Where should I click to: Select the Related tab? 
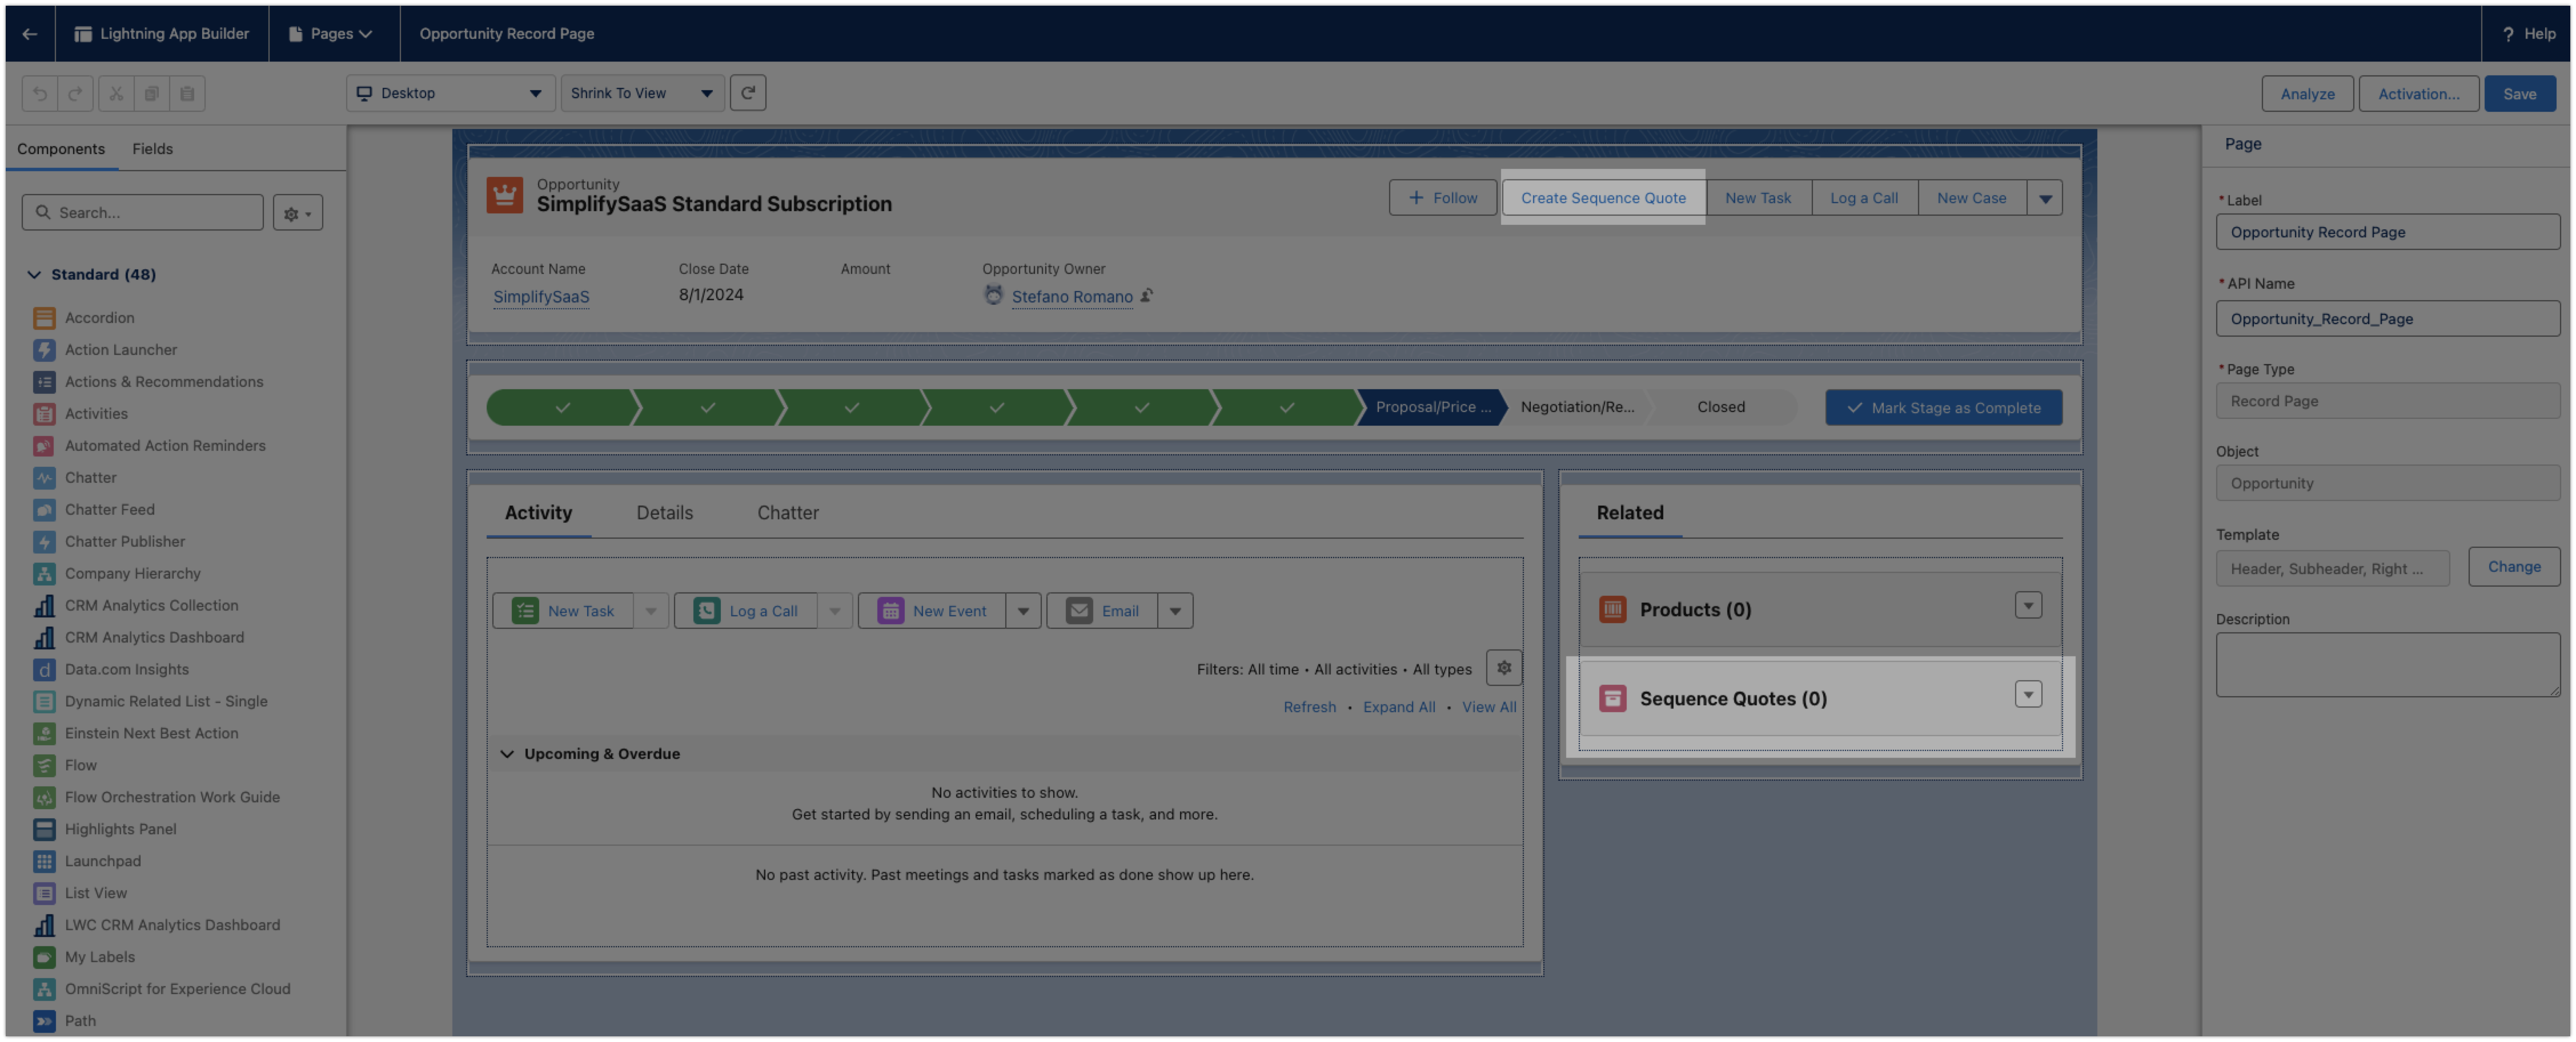[x=1630, y=512]
